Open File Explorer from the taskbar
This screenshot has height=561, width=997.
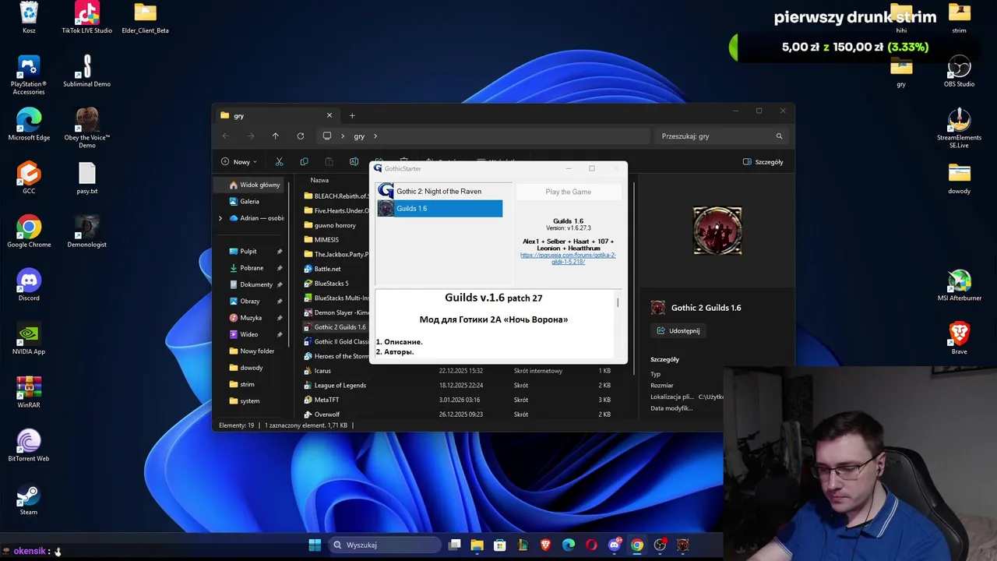point(477,545)
